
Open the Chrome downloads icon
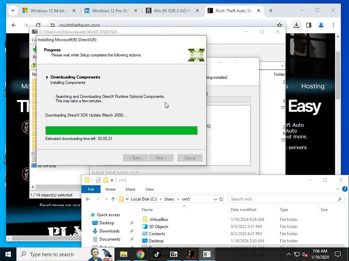[296, 25]
